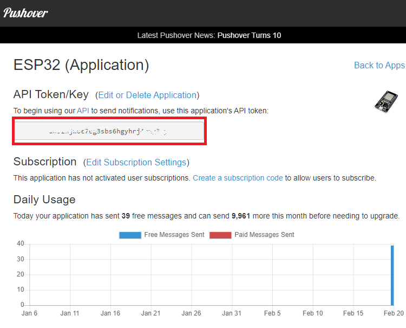406x328 pixels.
Task: Click the Daily Usage heading
Action: (44, 200)
